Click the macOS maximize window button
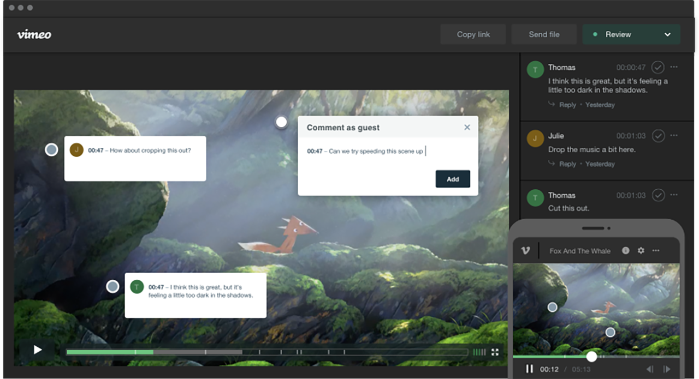This screenshot has height=379, width=699. [x=30, y=8]
